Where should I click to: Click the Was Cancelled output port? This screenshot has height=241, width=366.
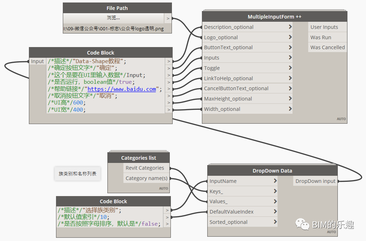tap(327, 47)
